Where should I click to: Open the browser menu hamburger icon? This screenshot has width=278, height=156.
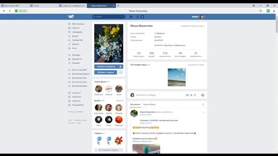click(254, 6)
